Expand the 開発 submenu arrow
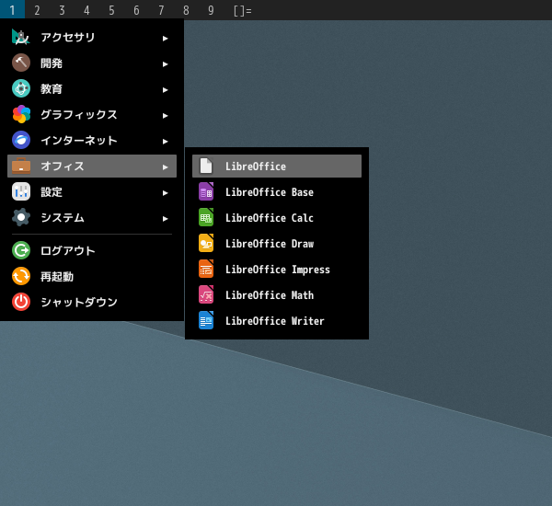The image size is (552, 506). pyautogui.click(x=166, y=63)
